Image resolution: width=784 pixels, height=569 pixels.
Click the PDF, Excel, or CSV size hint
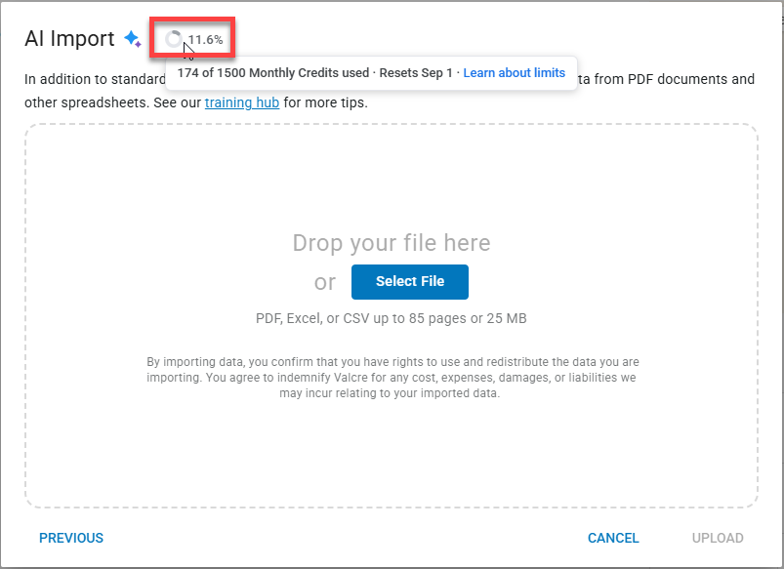click(x=391, y=318)
